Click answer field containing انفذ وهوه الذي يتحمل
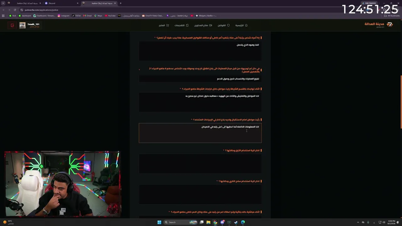Image resolution: width=402 pixels, height=226 pixels. point(200,51)
